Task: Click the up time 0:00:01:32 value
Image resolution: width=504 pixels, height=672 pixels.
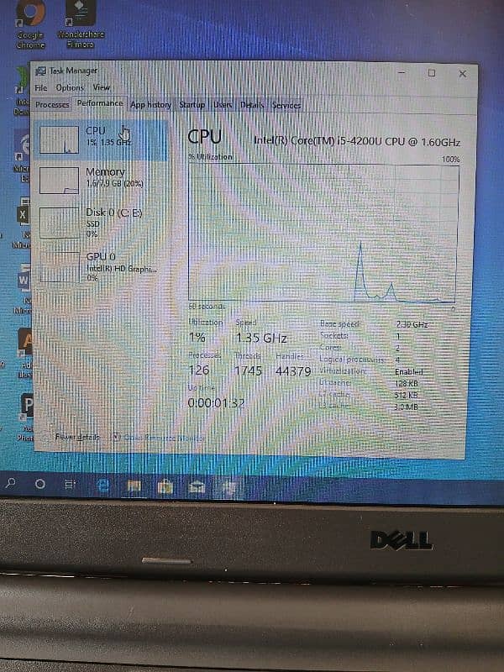Action: [217, 403]
